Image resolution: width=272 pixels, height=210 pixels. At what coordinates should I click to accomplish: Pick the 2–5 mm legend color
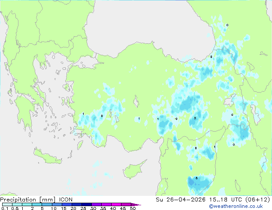tap(37, 204)
